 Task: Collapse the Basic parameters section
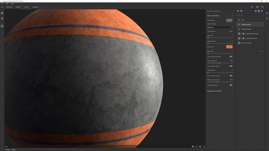click(232, 16)
